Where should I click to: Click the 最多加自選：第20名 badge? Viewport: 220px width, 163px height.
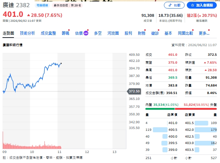pyautogui.click(x=67, y=5)
